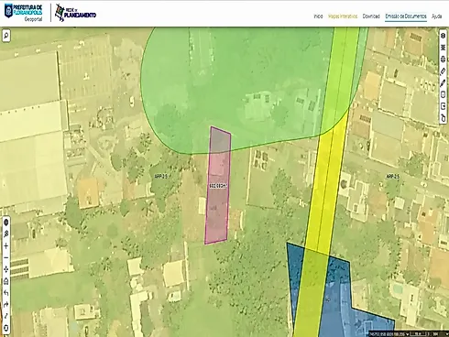Image resolution: width=449 pixels, height=337 pixels.
Task: Open the legend list icon in right toolbar
Action: click(444, 48)
